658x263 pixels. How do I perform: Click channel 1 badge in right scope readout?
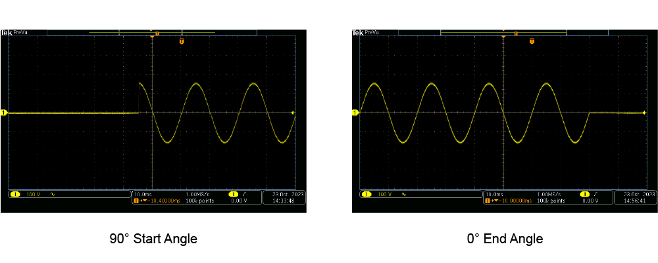367,195
